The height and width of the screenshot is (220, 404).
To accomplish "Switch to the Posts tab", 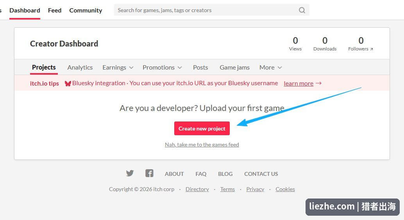I will click(x=200, y=68).
